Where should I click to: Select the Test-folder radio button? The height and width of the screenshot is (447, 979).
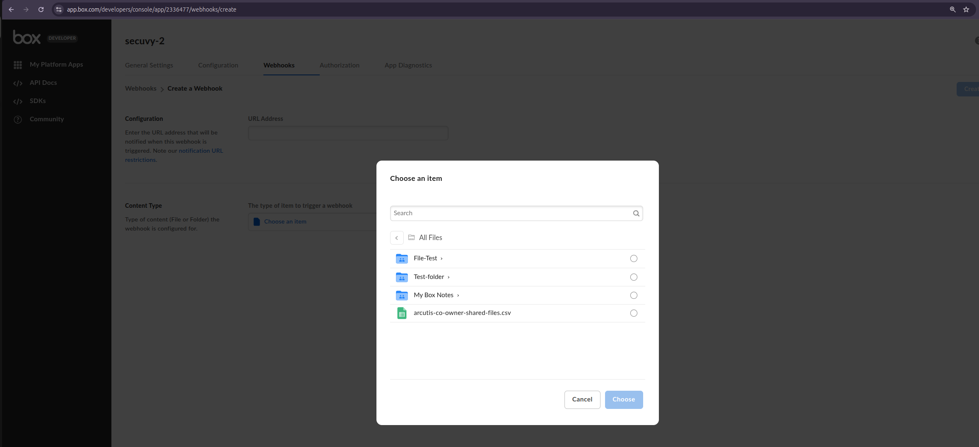[x=634, y=277]
